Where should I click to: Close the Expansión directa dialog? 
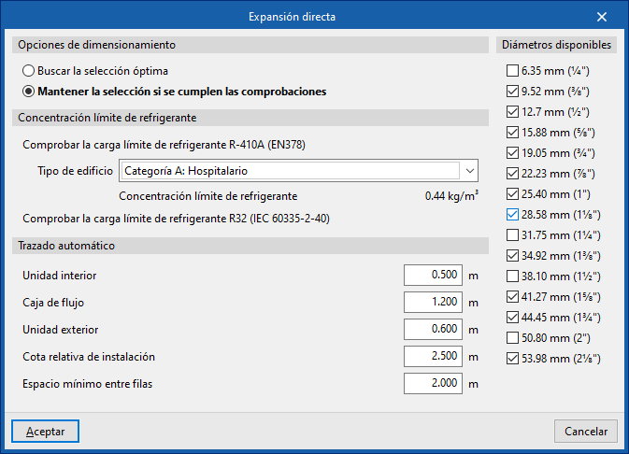[602, 17]
